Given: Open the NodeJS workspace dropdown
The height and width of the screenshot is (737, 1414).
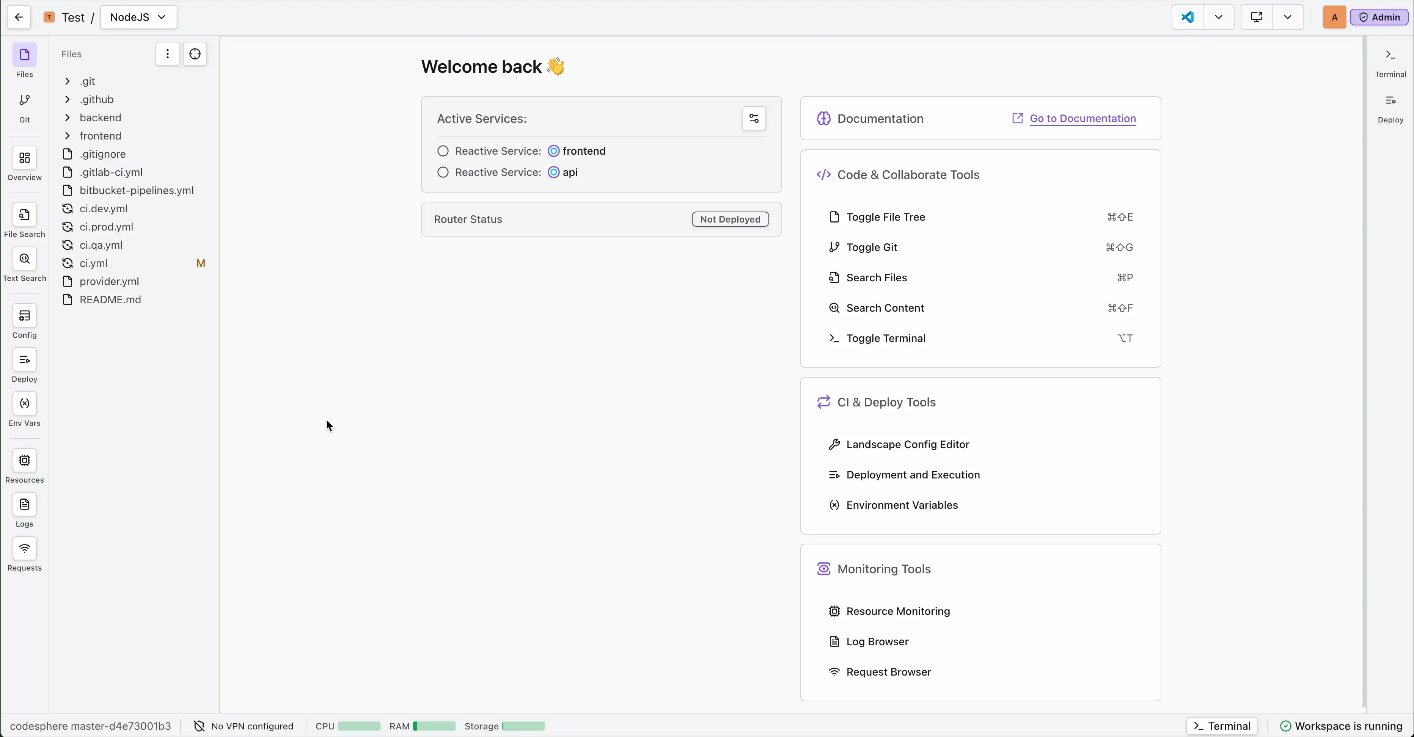Looking at the screenshot, I should [138, 17].
